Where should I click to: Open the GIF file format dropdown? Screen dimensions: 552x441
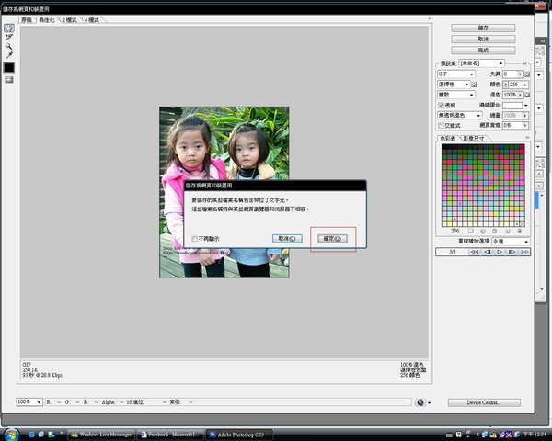point(456,74)
